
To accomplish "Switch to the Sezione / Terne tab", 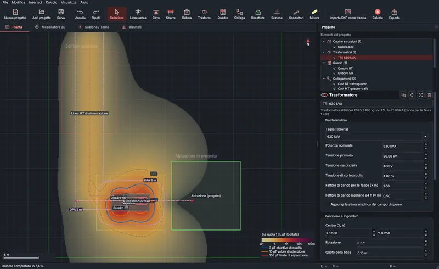I will pos(94,27).
